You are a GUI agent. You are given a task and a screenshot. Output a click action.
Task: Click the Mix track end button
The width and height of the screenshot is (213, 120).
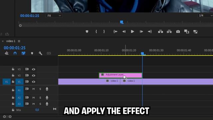(x=55, y=109)
